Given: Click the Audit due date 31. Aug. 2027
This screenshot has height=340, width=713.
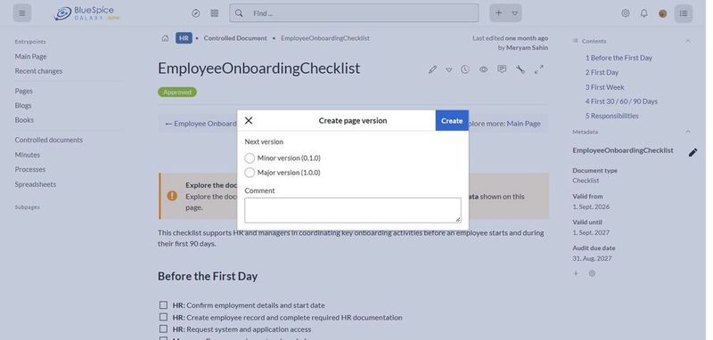Looking at the screenshot, I should [592, 258].
